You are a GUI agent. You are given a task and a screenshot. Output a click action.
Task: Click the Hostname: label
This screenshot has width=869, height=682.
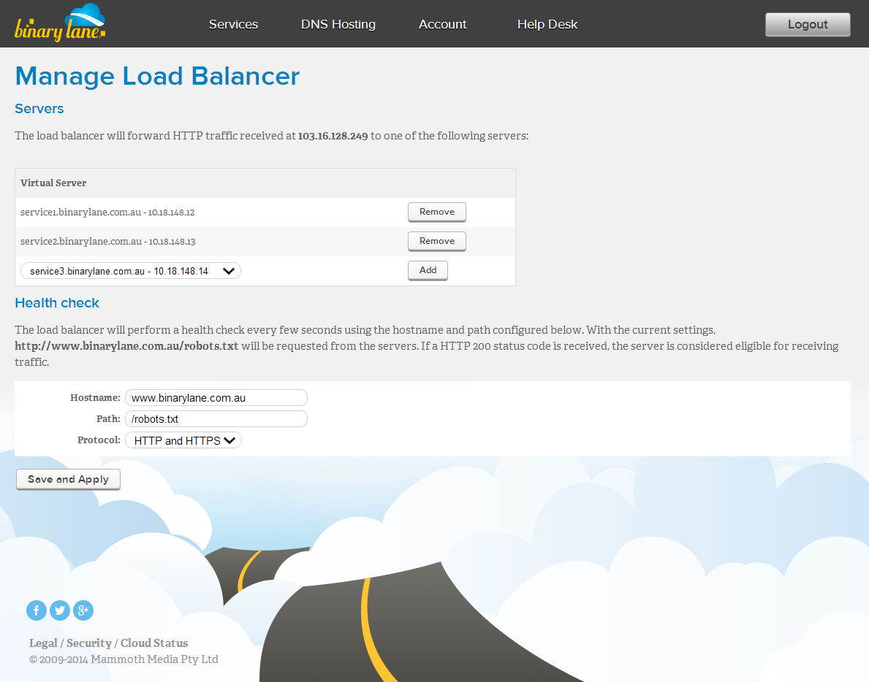click(95, 398)
